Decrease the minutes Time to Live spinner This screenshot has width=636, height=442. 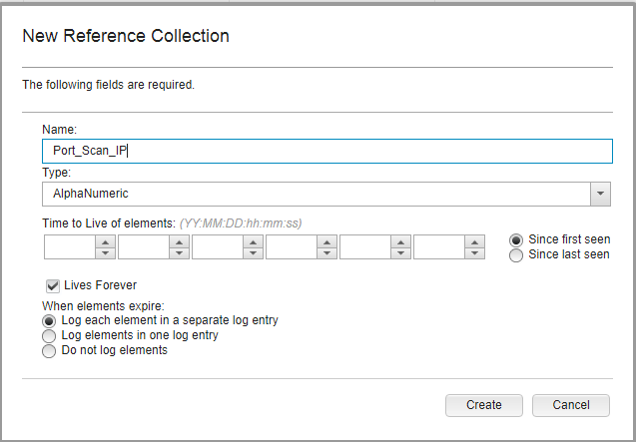coord(400,253)
